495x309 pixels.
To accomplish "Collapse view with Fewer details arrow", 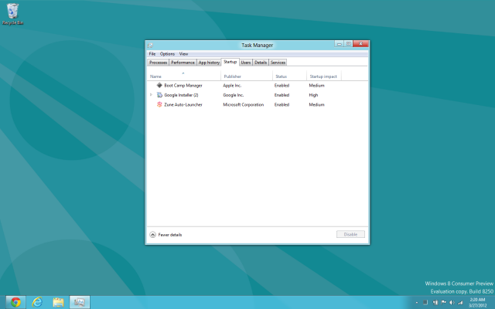I will (x=152, y=234).
